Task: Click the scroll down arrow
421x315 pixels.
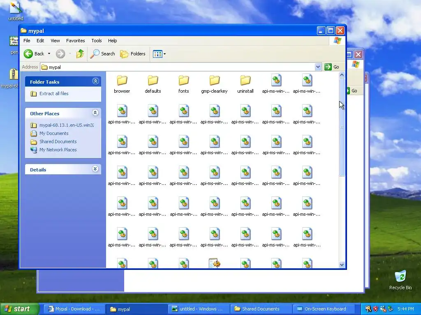Action: tap(342, 265)
